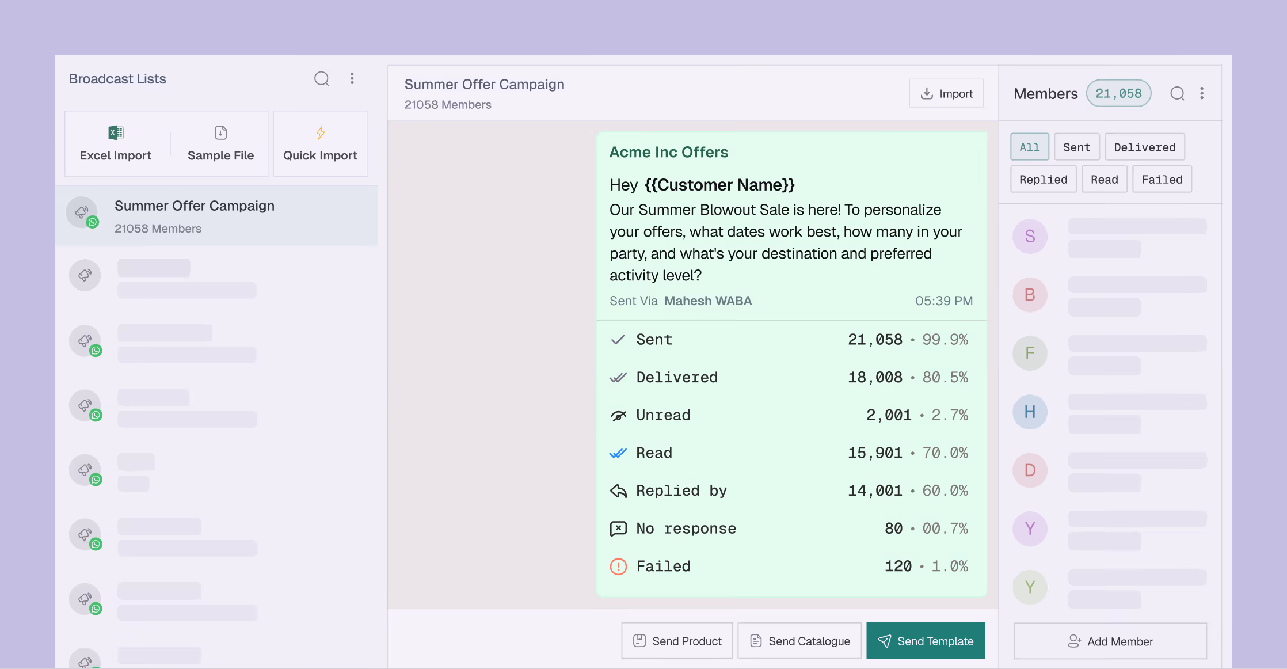Click the Send Product button
The height and width of the screenshot is (669, 1287).
pos(677,641)
